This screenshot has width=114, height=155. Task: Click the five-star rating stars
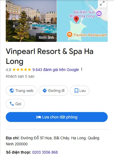(x=22, y=70)
